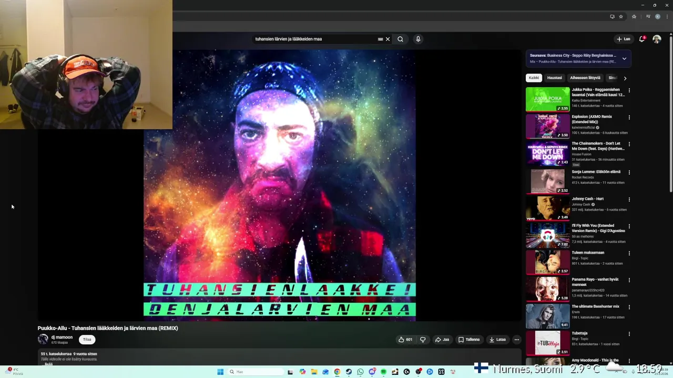Open more actions ellipsis under video
Viewport: 673px width, 378px height.
516,340
